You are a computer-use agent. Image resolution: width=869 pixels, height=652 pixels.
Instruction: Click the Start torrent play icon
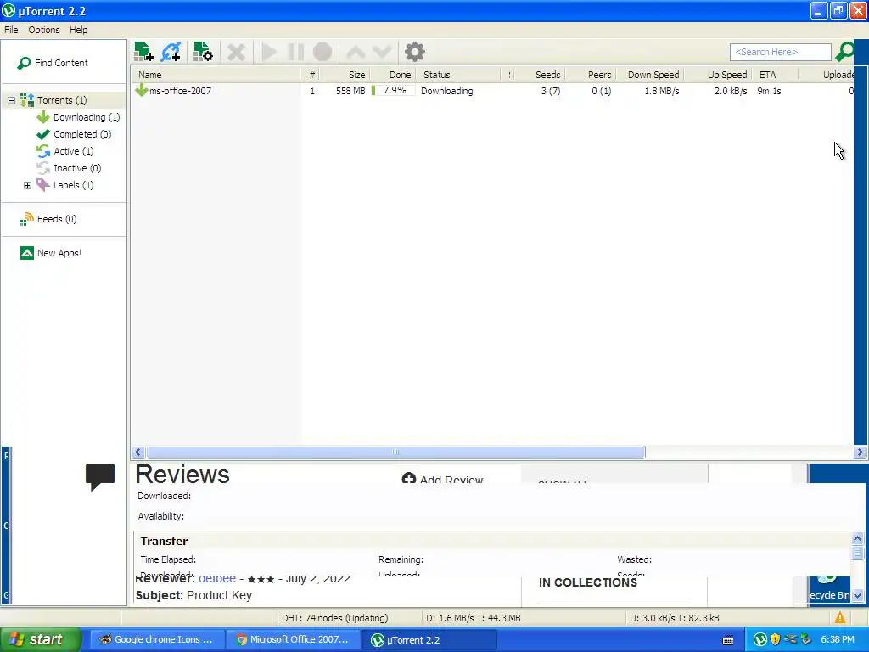[x=269, y=52]
